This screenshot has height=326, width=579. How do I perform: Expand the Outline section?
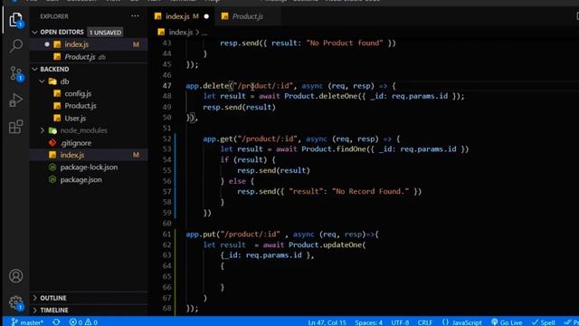coord(89,298)
